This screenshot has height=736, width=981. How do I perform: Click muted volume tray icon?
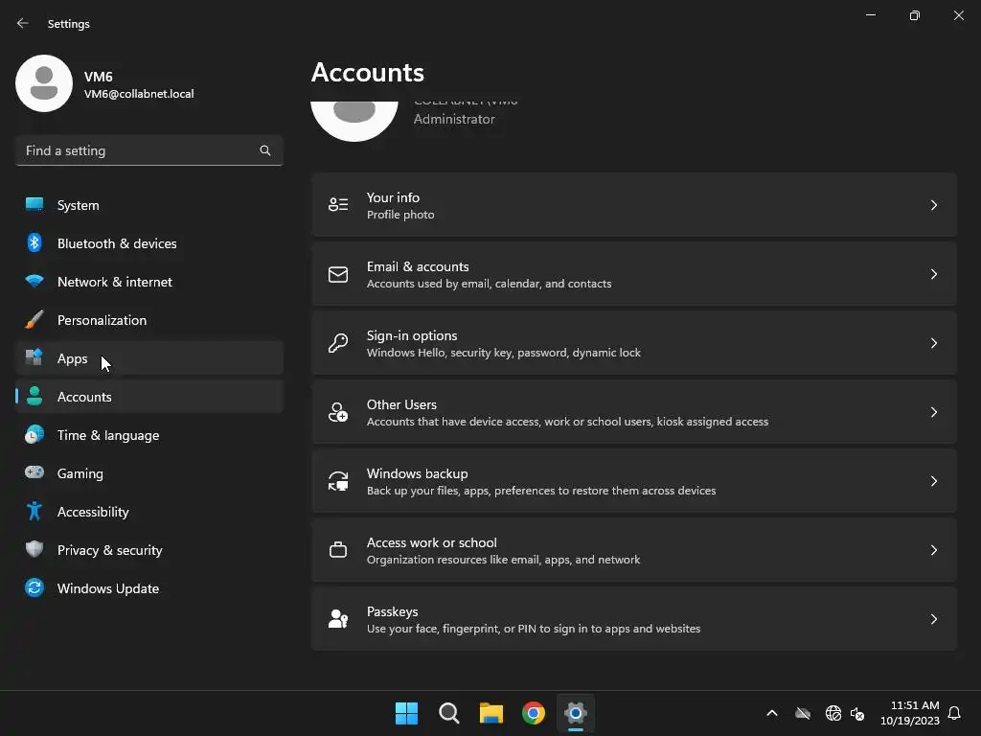(857, 713)
